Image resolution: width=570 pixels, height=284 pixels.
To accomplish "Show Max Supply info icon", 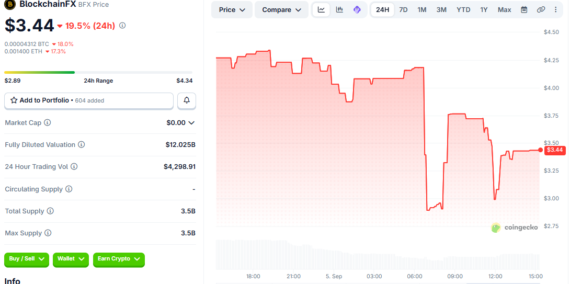I will point(48,233).
